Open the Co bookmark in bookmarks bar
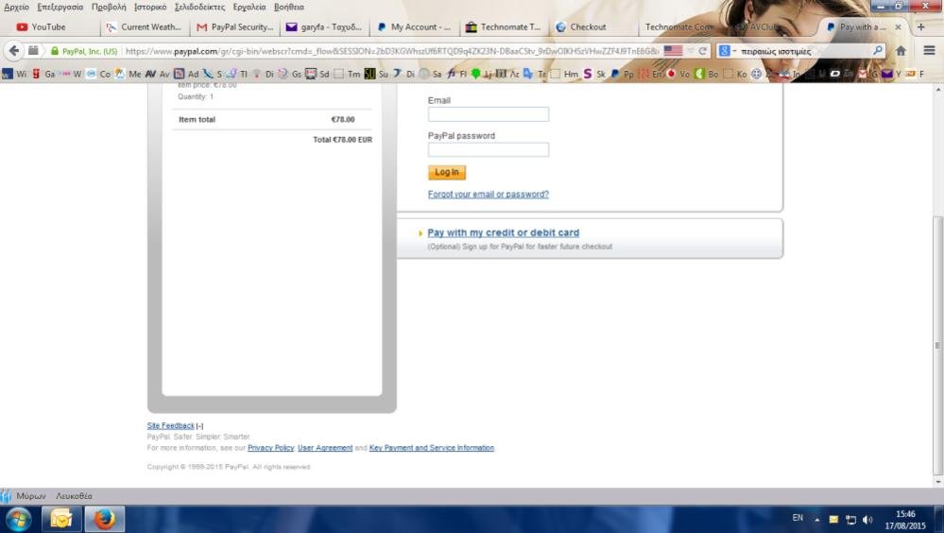 pos(98,74)
